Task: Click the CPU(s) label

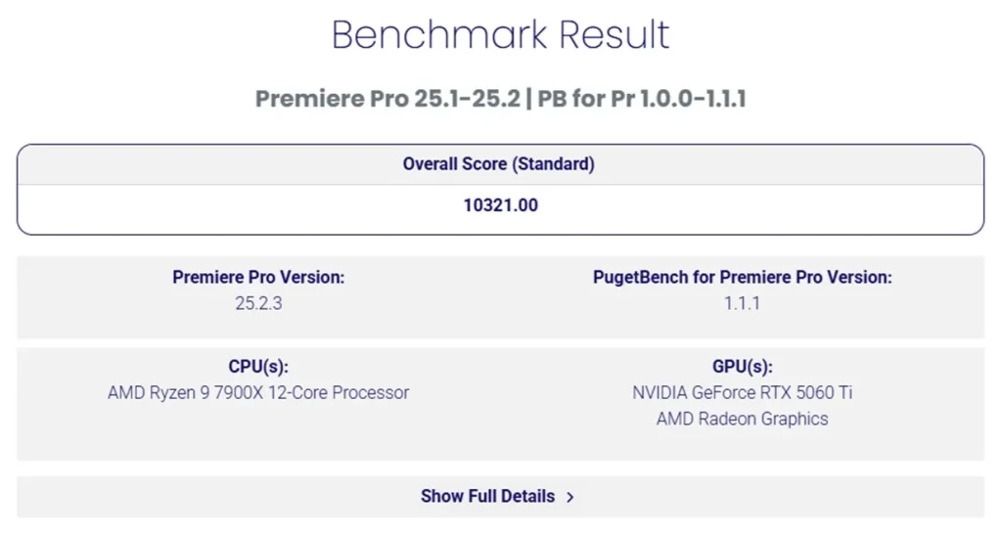Action: pyautogui.click(x=258, y=367)
